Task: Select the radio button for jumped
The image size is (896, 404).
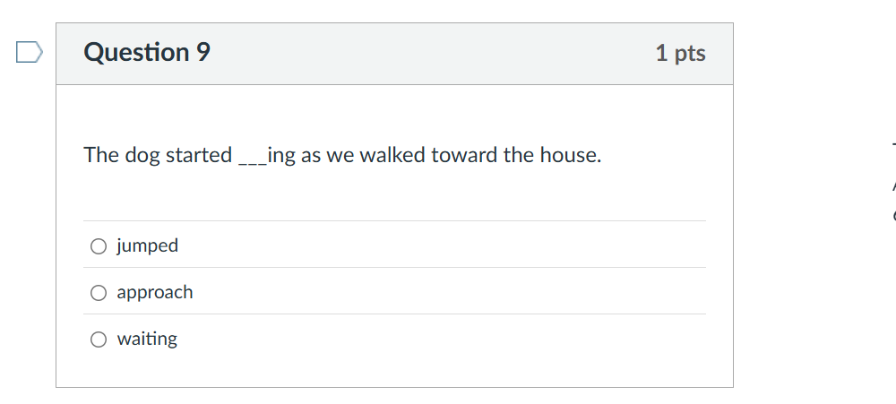Action: click(99, 246)
